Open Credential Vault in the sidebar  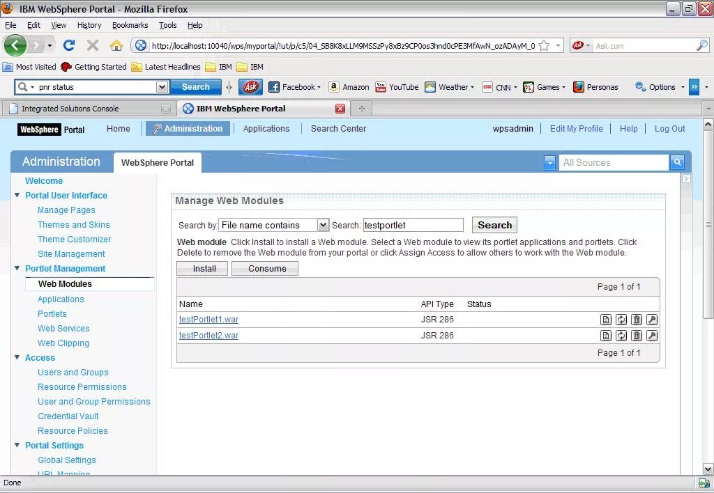pos(68,416)
